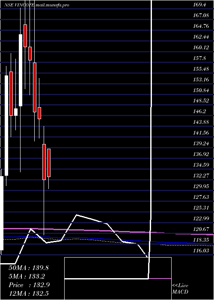Screen dimensions: 214x300
Task: Click the 146.2 price axis label
Action: click(x=199, y=111)
